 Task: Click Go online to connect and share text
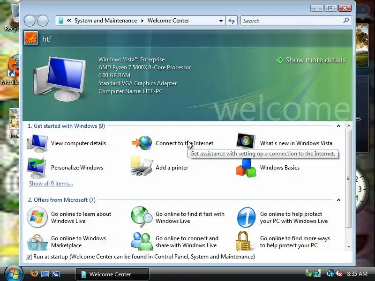tap(187, 242)
